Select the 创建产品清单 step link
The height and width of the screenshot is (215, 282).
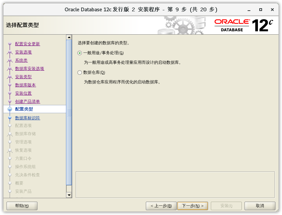coord(28,101)
